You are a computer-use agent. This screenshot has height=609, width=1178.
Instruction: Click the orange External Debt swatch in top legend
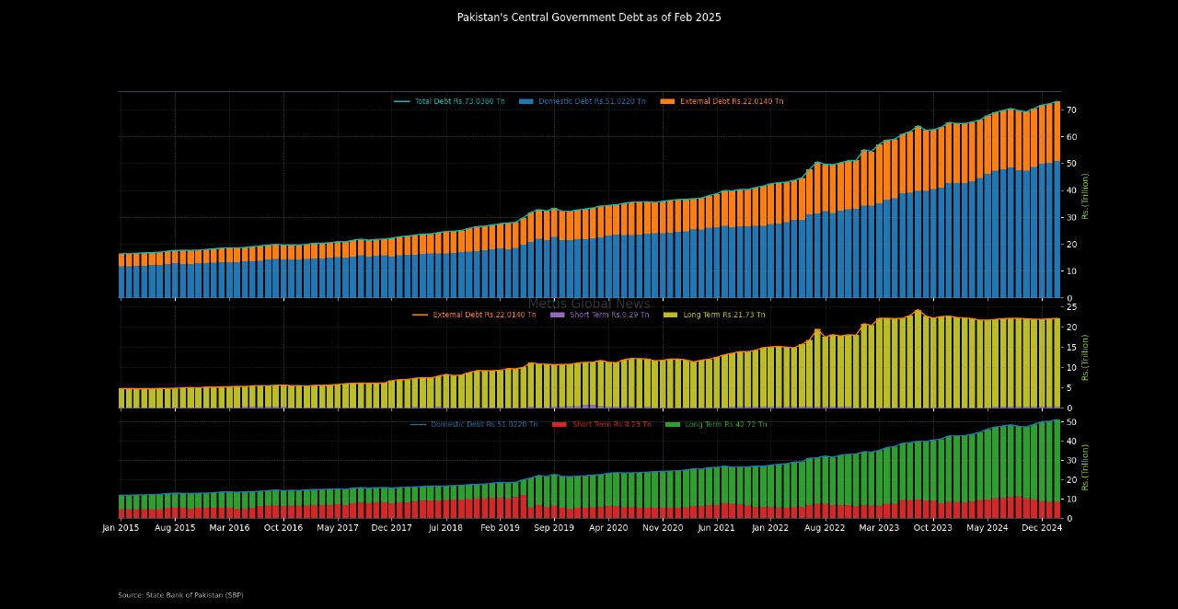[668, 101]
